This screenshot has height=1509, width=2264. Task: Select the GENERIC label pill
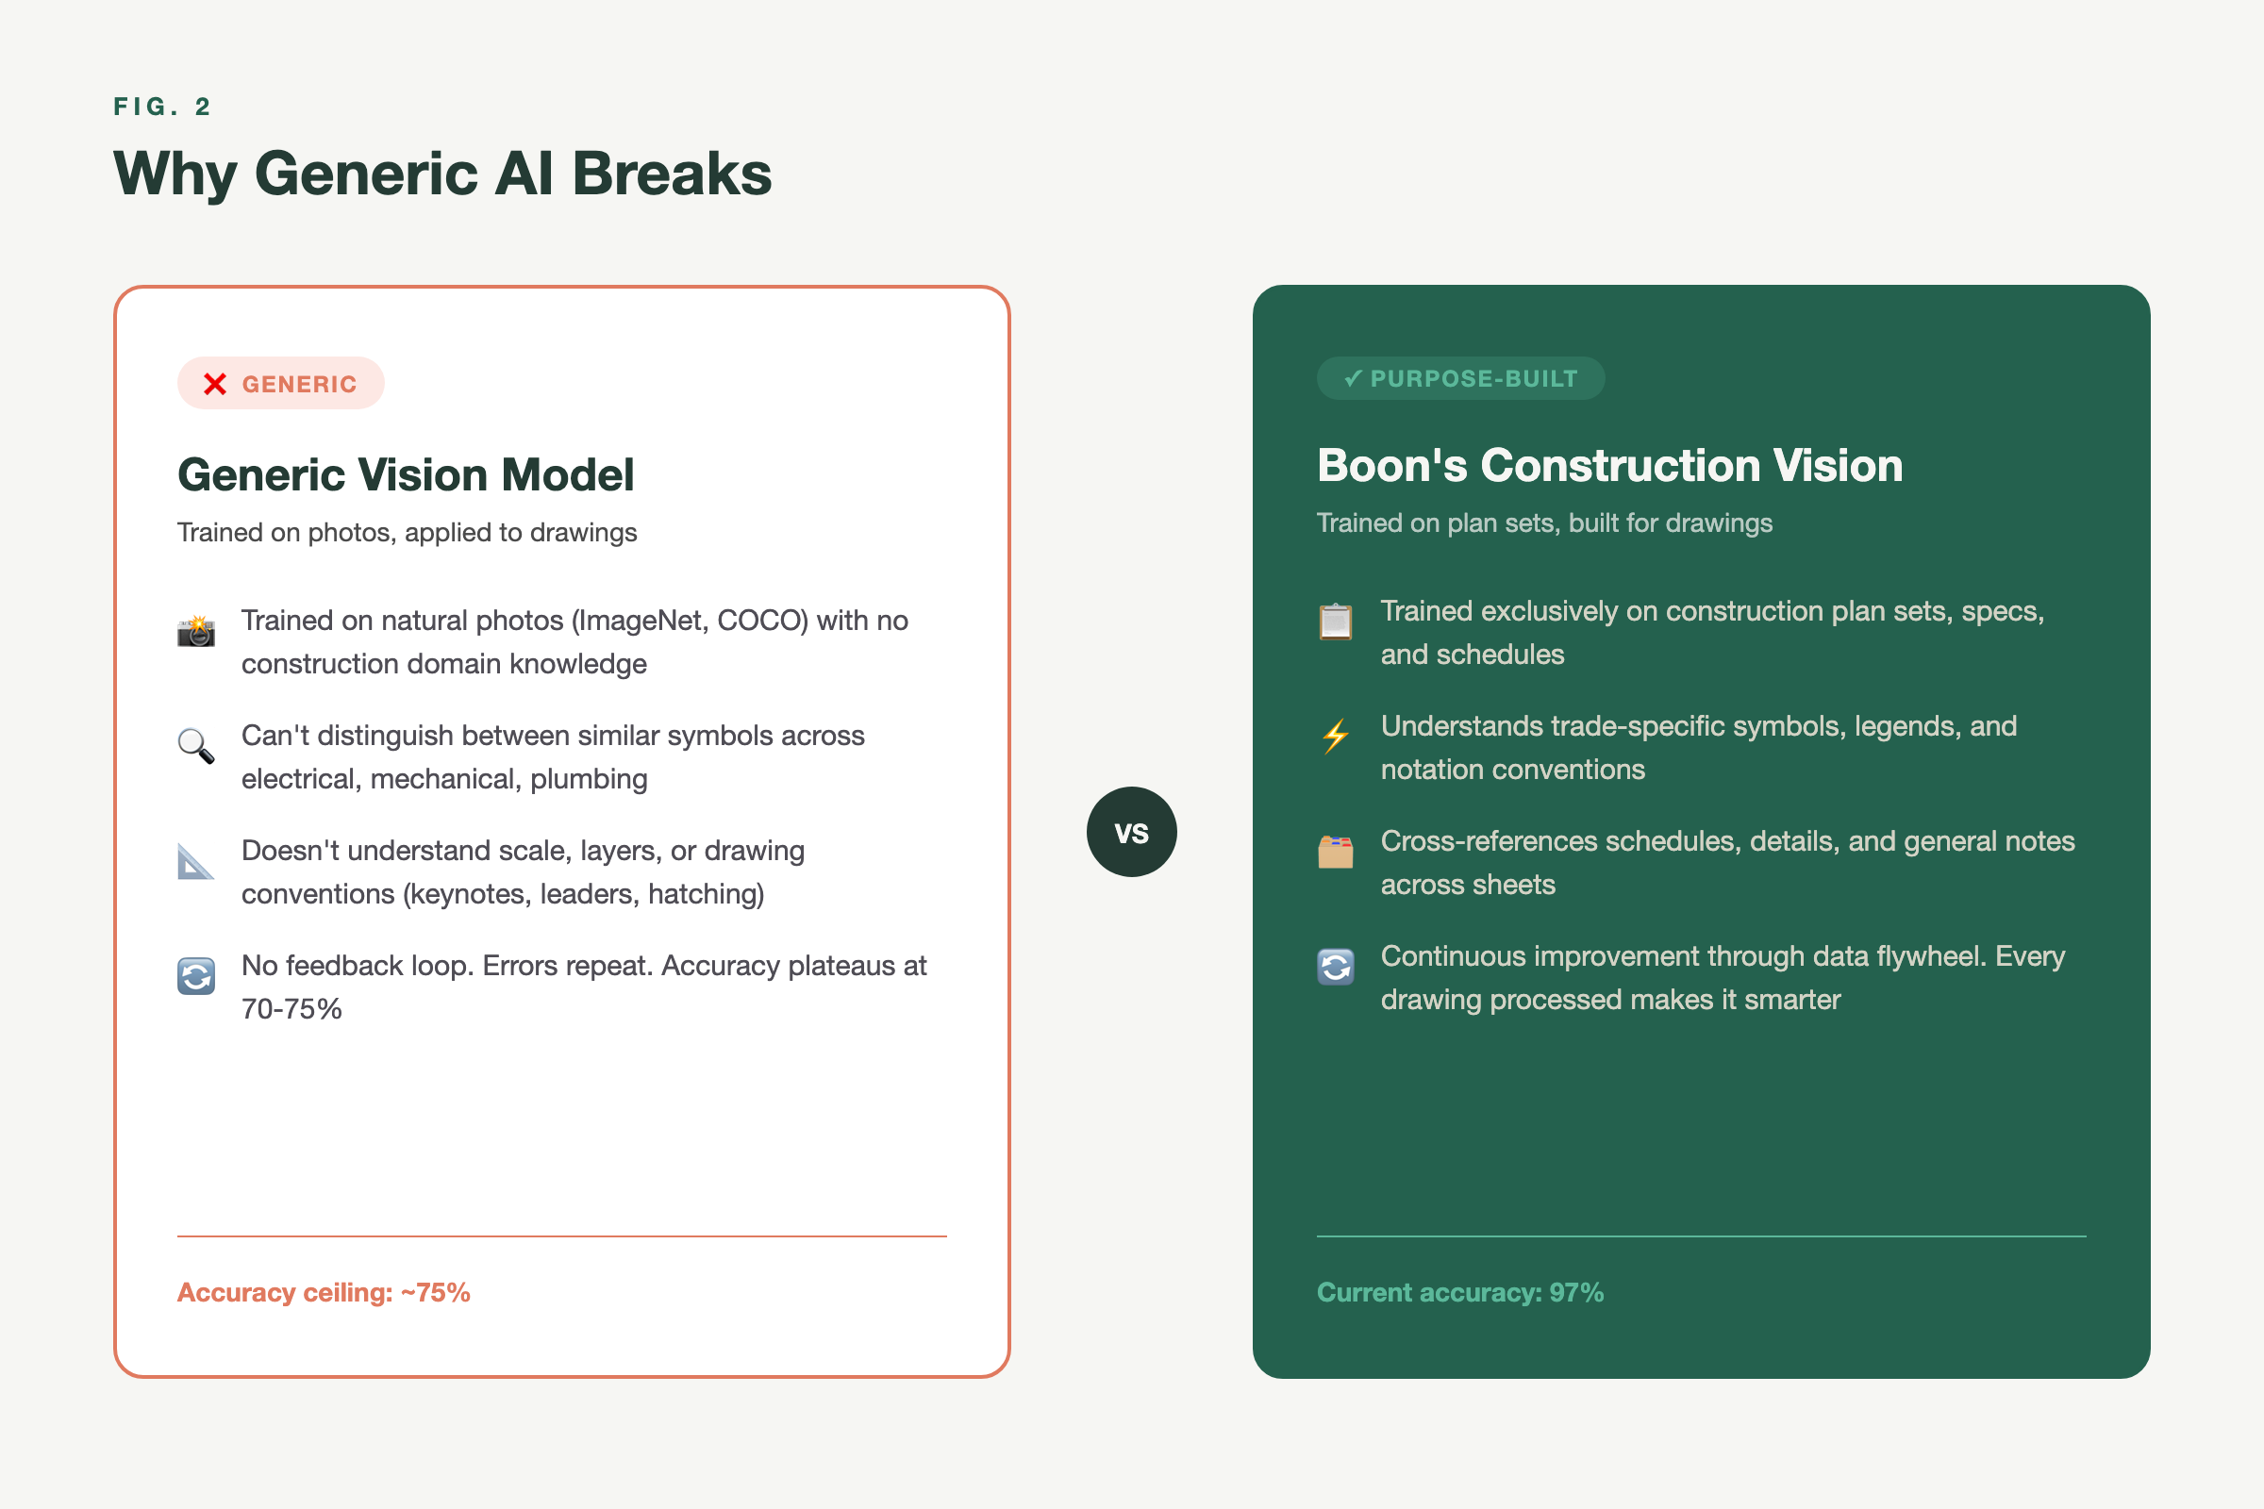click(x=281, y=383)
